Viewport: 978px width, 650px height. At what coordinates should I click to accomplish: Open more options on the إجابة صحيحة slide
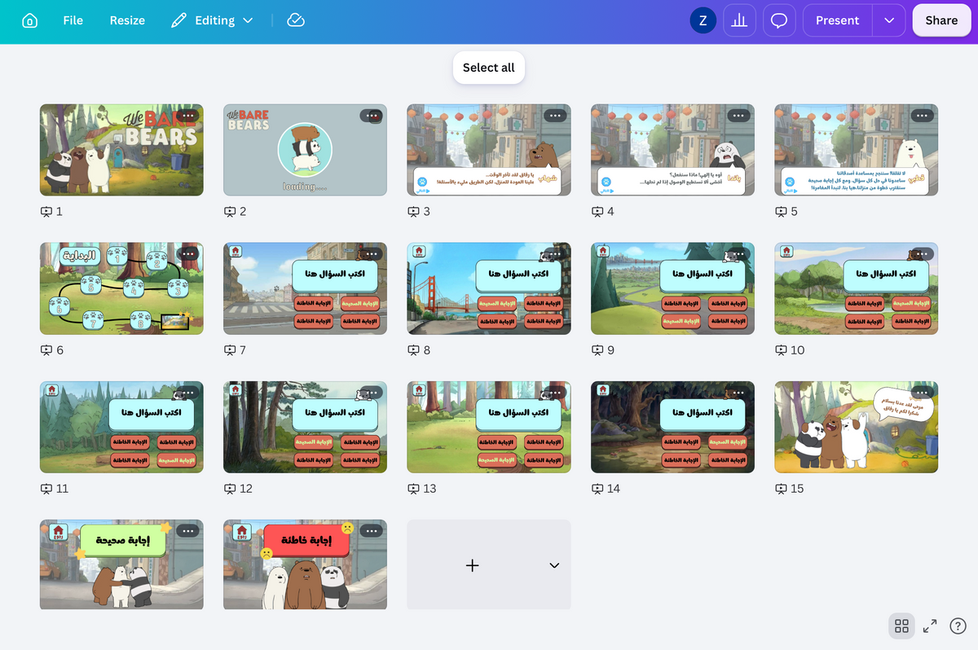[187, 531]
